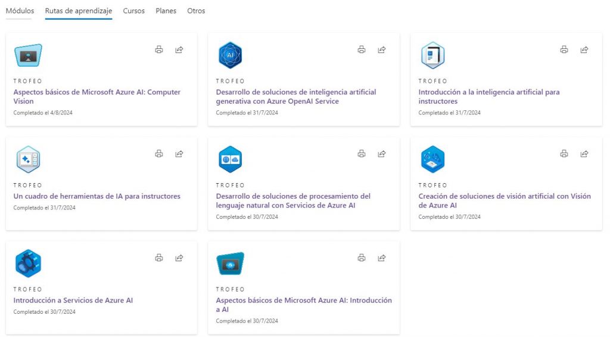Print the 'visión artificial' trophy
Viewport: 610px width, 337px height.
click(x=564, y=154)
